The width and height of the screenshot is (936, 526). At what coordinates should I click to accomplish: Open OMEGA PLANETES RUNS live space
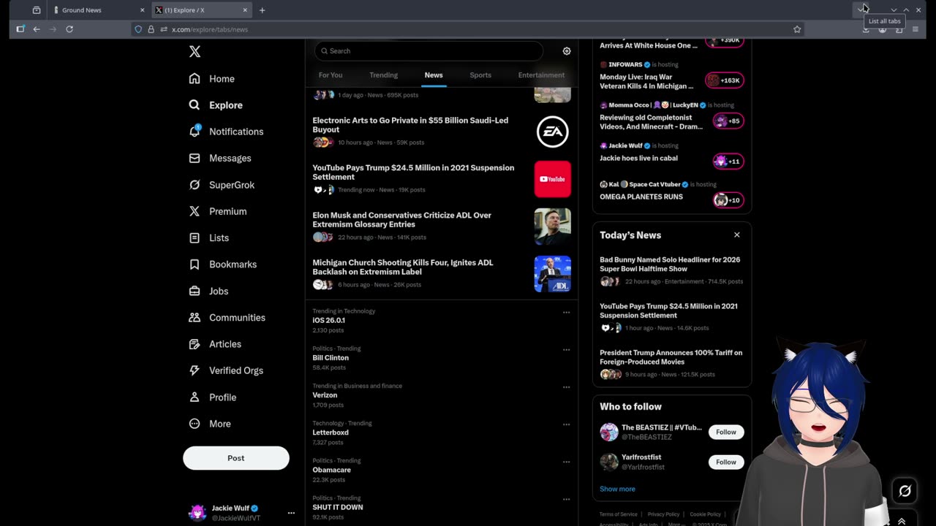(x=641, y=197)
